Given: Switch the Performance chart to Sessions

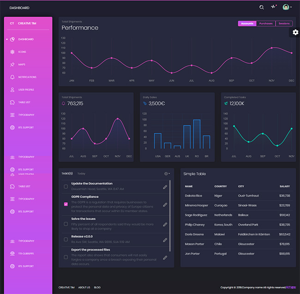Looking at the screenshot, I should coord(284,24).
